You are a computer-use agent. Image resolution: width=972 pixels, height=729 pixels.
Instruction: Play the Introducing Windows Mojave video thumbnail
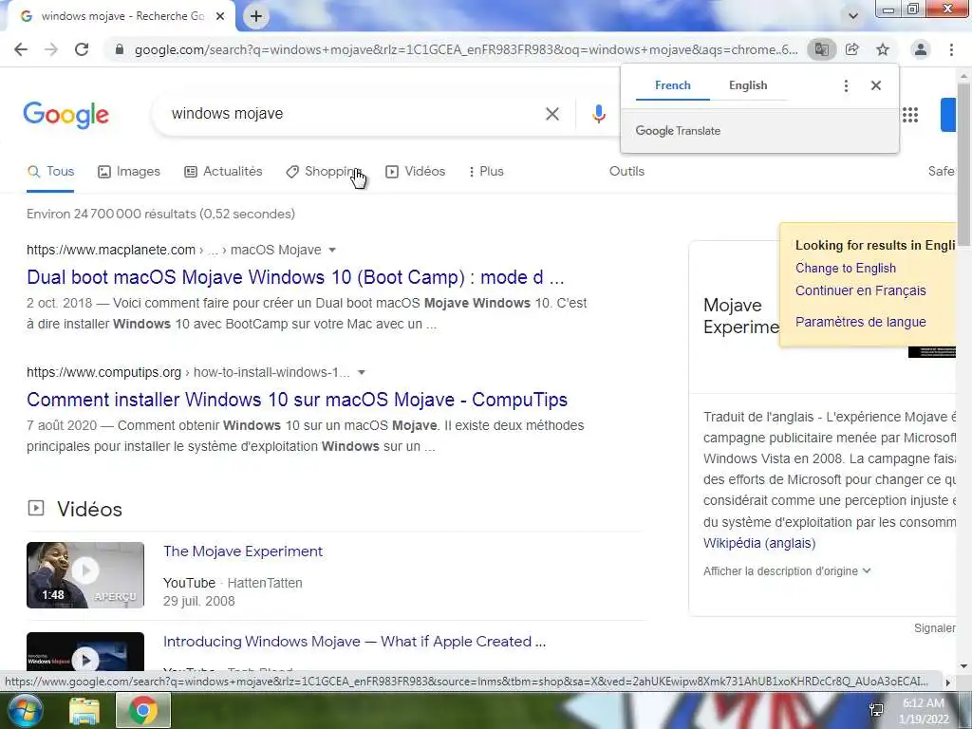pos(85,652)
